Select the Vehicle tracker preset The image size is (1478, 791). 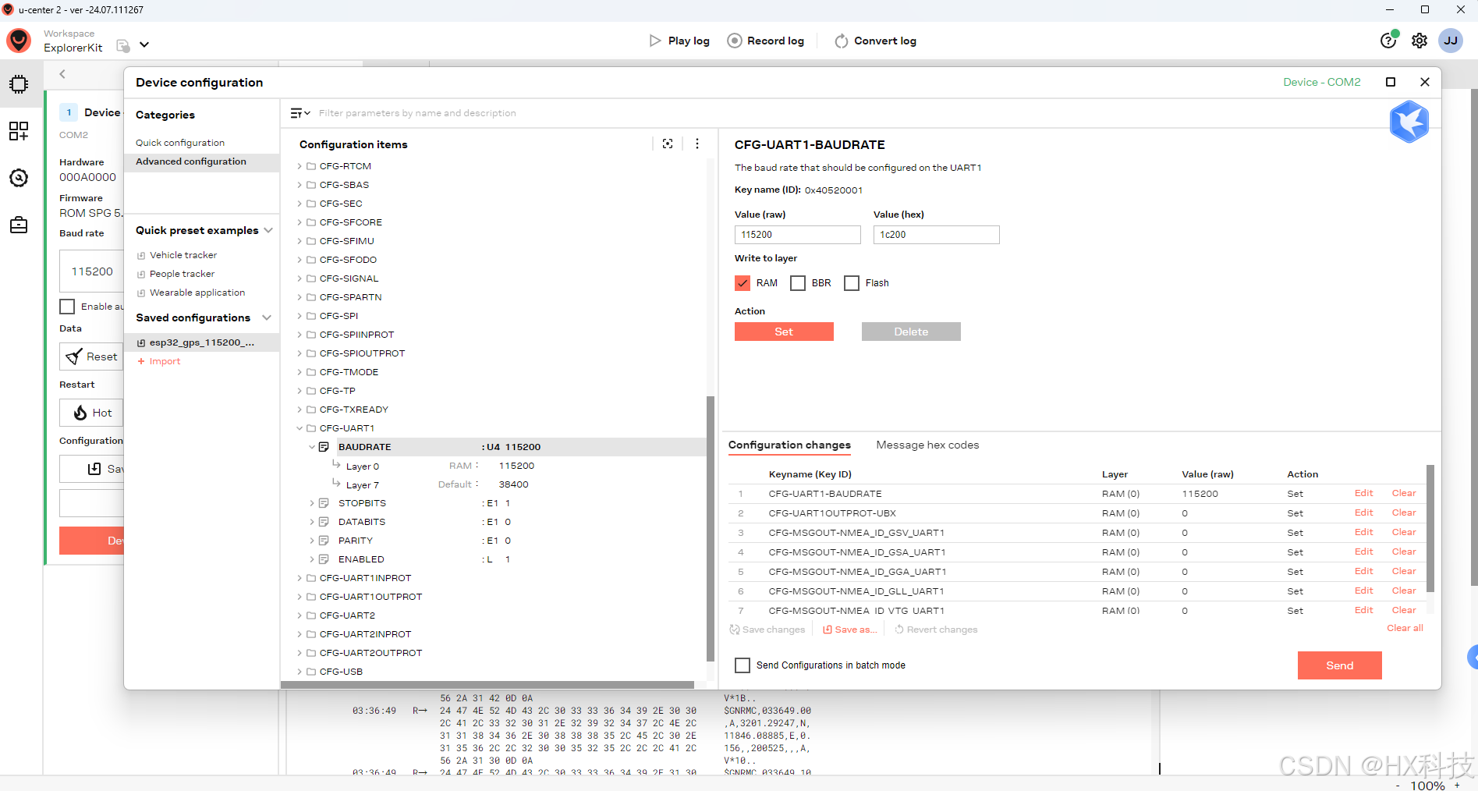tap(183, 255)
